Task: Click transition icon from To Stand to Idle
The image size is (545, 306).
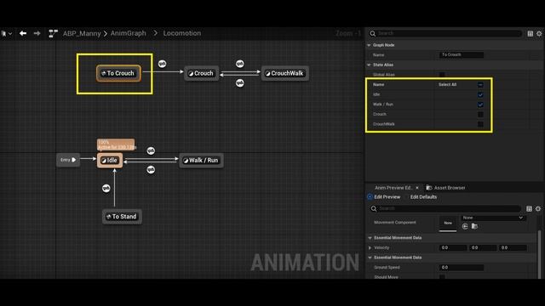Action: click(x=106, y=188)
